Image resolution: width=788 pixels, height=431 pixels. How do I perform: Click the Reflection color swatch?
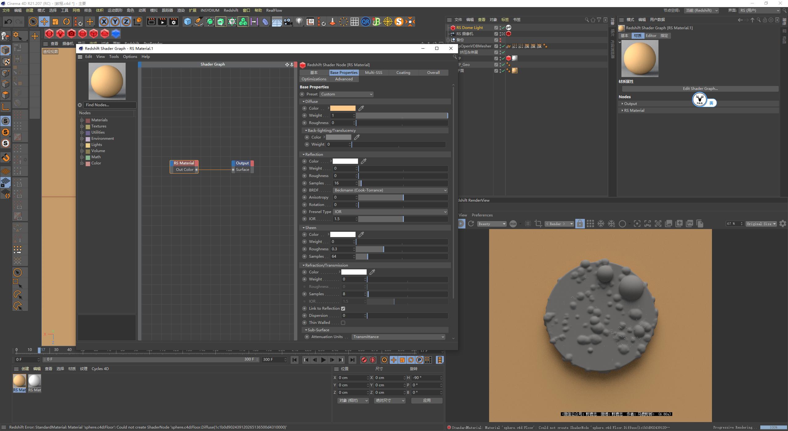(345, 161)
